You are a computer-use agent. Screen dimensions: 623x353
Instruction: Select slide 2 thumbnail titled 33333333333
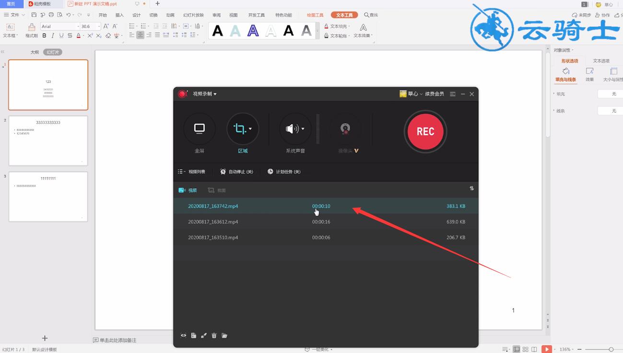pos(48,141)
